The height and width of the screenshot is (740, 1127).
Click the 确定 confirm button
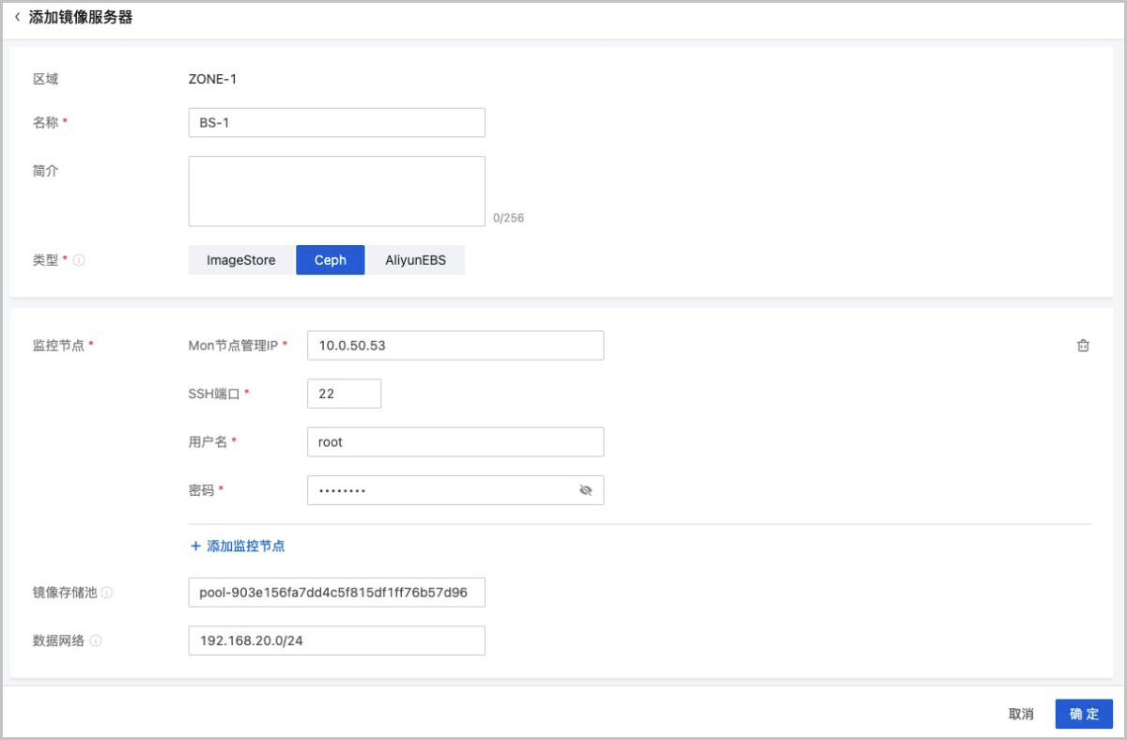1084,714
